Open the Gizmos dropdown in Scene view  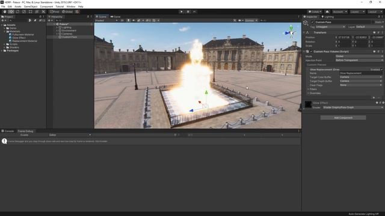251,20
